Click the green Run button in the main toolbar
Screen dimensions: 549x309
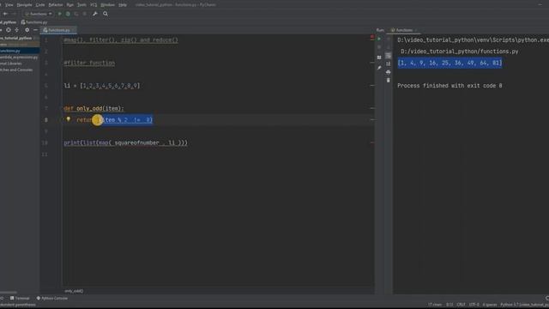coord(59,14)
